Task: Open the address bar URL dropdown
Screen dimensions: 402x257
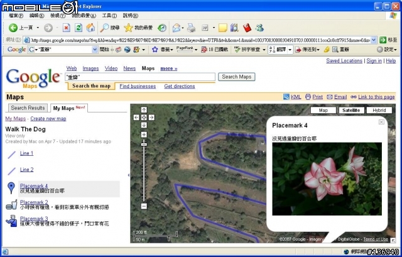Action: click(x=374, y=40)
